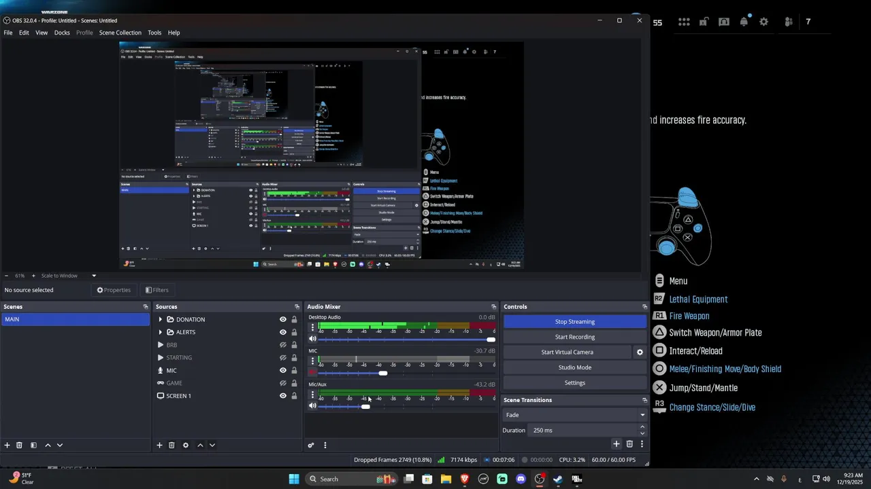The width and height of the screenshot is (871, 489).
Task: Decrease transition duration stepper down
Action: pos(642,433)
